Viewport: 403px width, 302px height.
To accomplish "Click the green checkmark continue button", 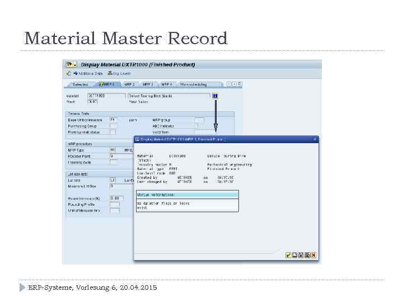I will tap(288, 255).
